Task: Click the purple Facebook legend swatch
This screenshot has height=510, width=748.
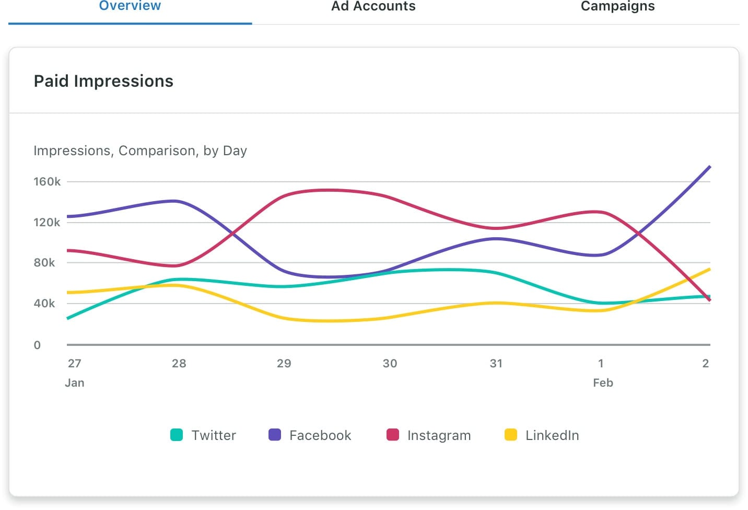Action: coord(275,435)
